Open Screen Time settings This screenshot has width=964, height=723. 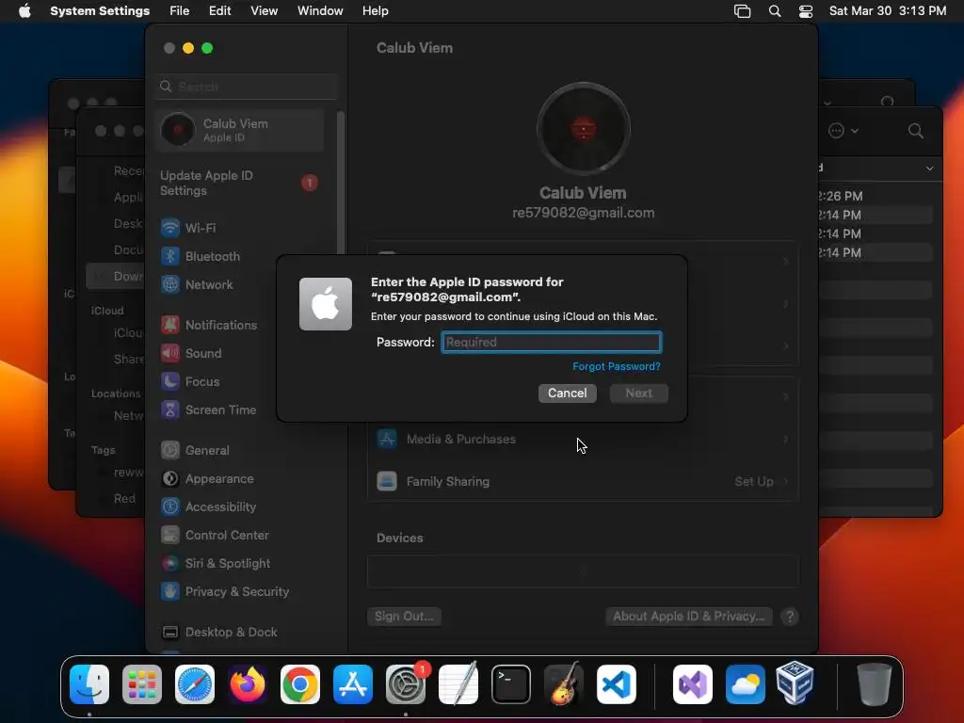[x=208, y=410]
